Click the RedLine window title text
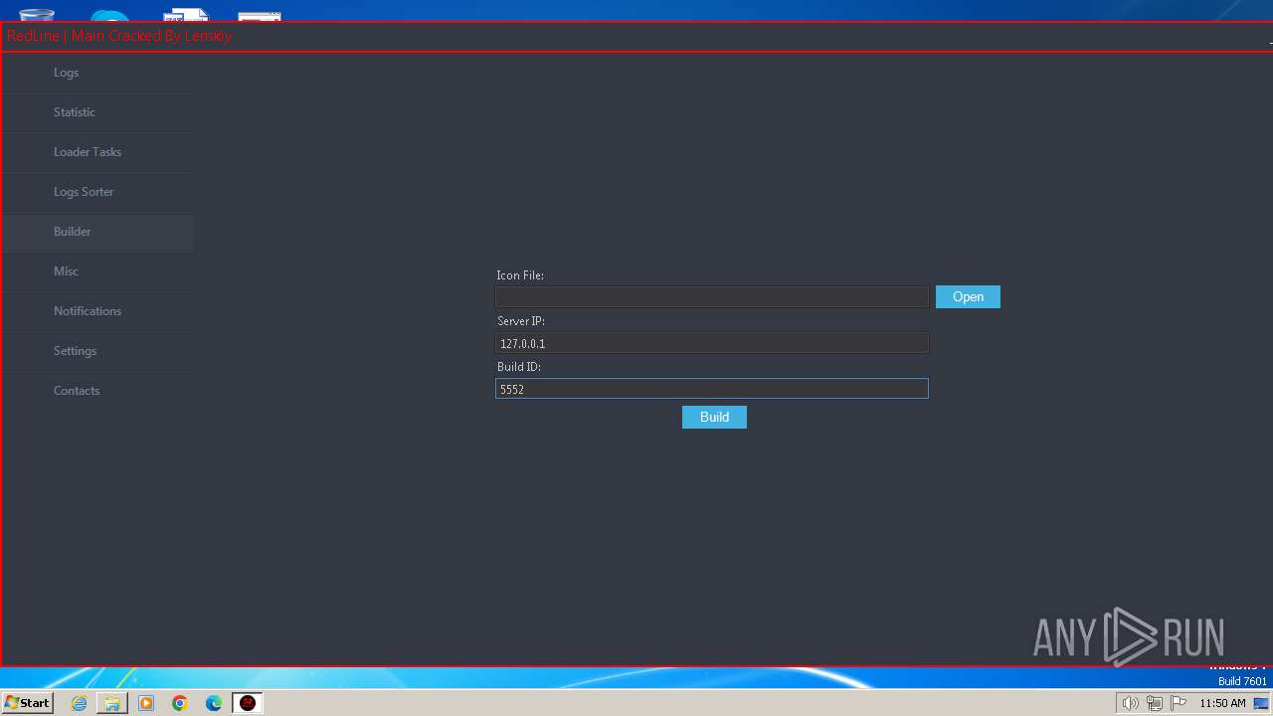This screenshot has width=1273, height=716. pyautogui.click(x=119, y=36)
